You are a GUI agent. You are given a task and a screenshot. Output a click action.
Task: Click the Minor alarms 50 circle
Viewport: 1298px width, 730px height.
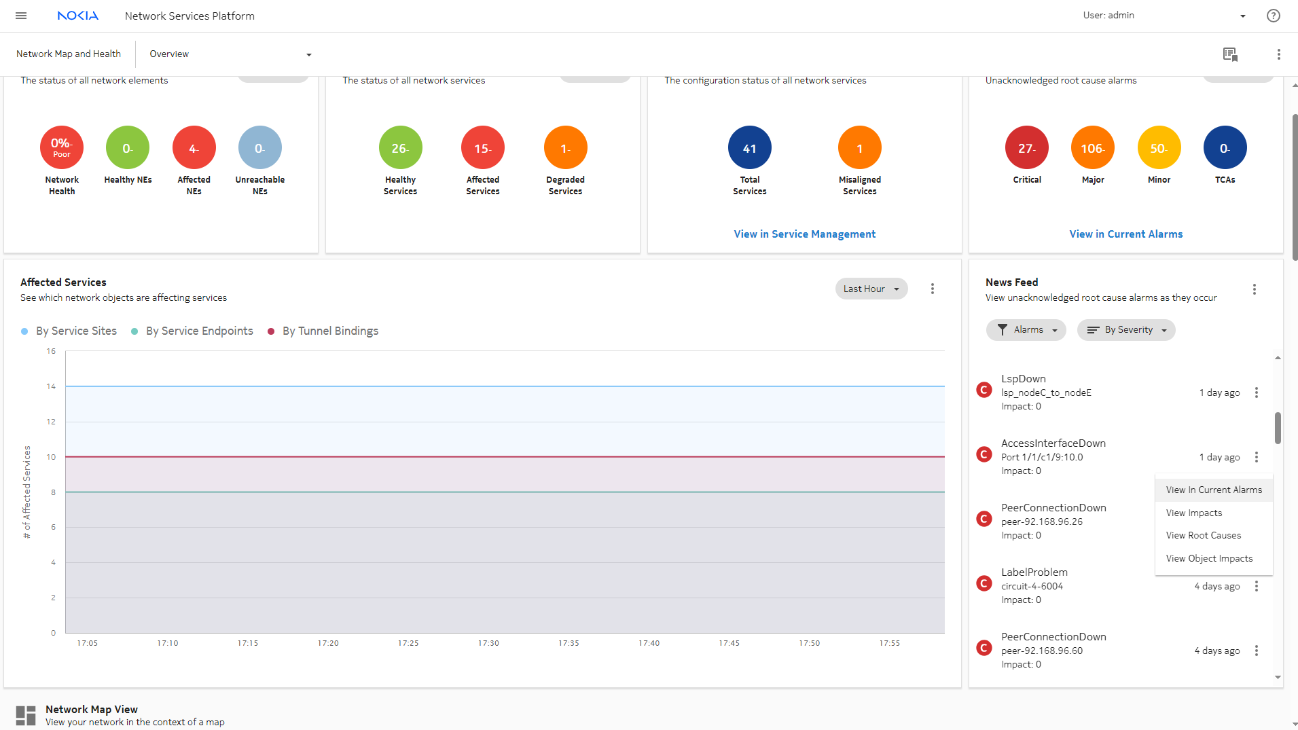1159,147
